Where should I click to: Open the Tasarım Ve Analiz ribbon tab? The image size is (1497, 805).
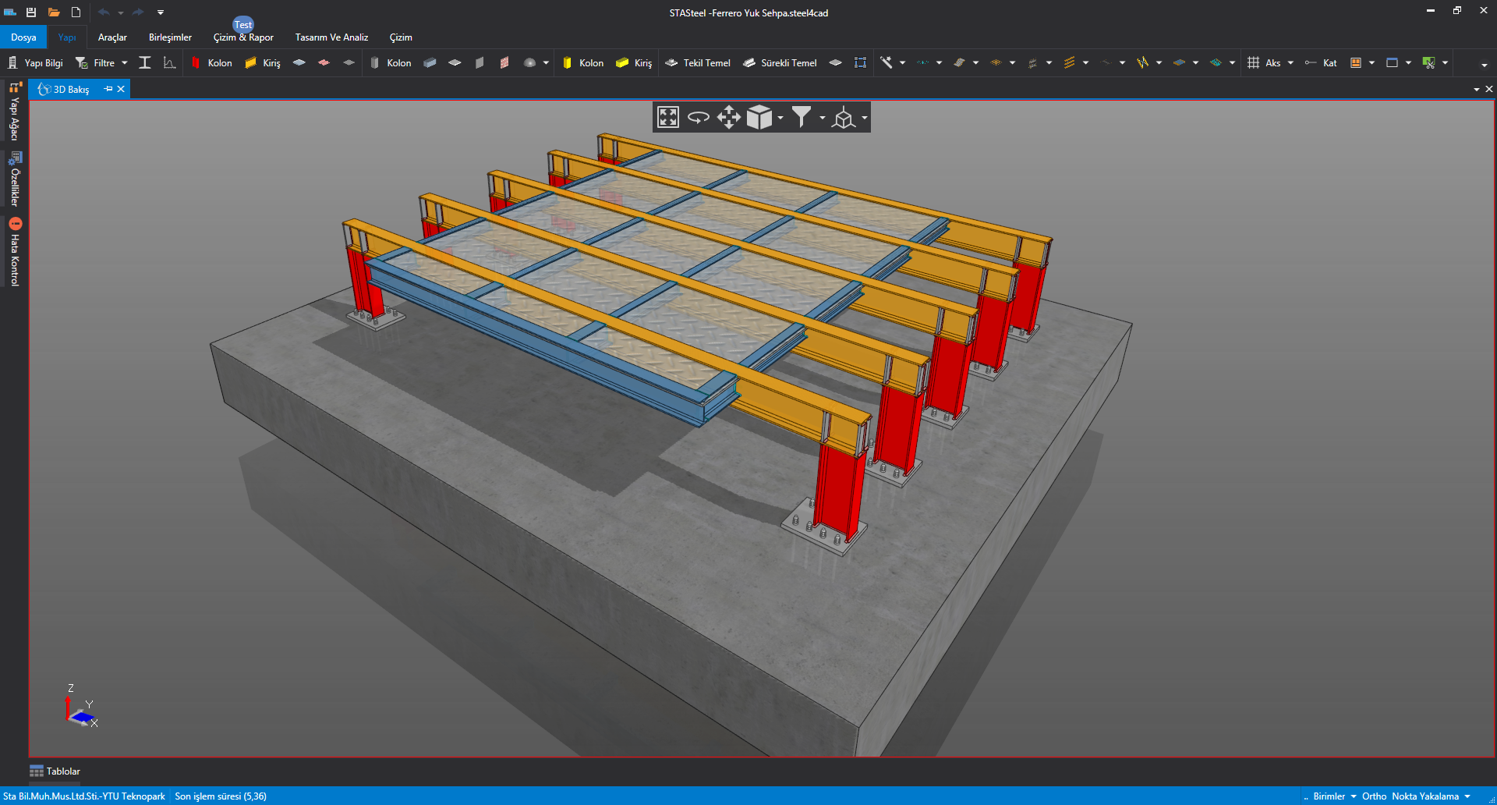click(331, 37)
